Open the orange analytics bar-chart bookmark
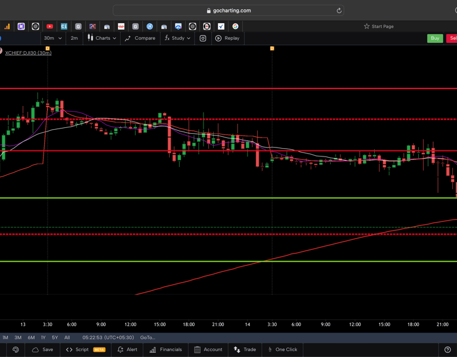This screenshot has width=457, height=357. tap(7, 27)
